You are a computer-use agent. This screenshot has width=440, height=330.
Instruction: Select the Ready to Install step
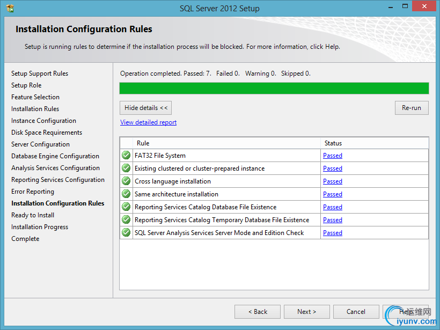pos(33,215)
